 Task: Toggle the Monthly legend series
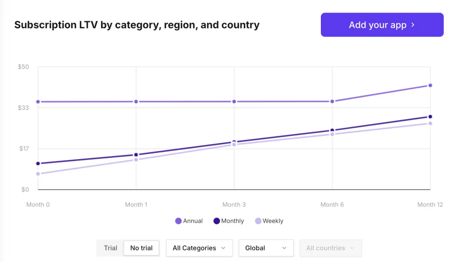pyautogui.click(x=232, y=221)
